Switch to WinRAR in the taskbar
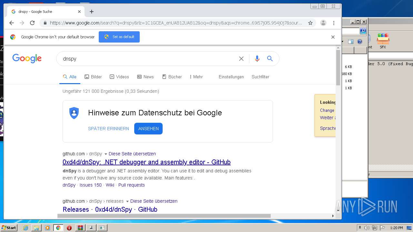Viewport: 413px width, 232px height. tap(80, 228)
